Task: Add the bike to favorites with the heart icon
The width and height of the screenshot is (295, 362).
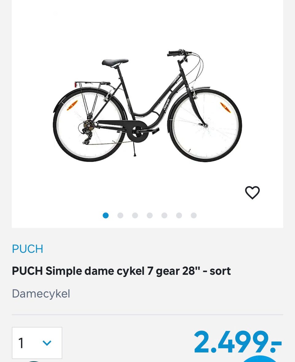Action: pos(252,193)
